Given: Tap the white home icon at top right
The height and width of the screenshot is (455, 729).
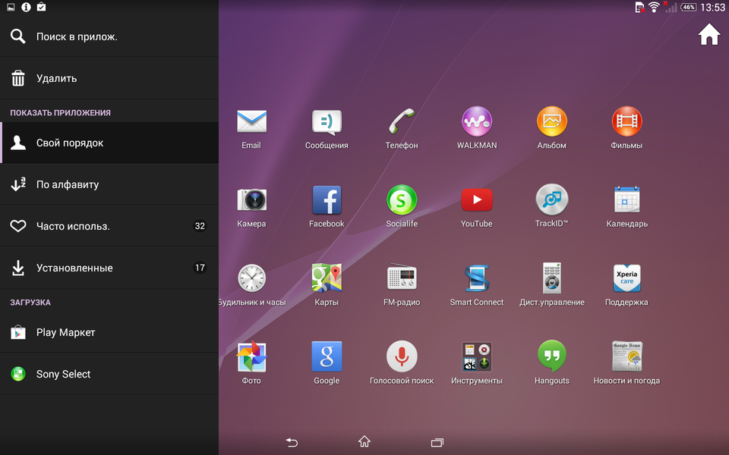Looking at the screenshot, I should [709, 34].
